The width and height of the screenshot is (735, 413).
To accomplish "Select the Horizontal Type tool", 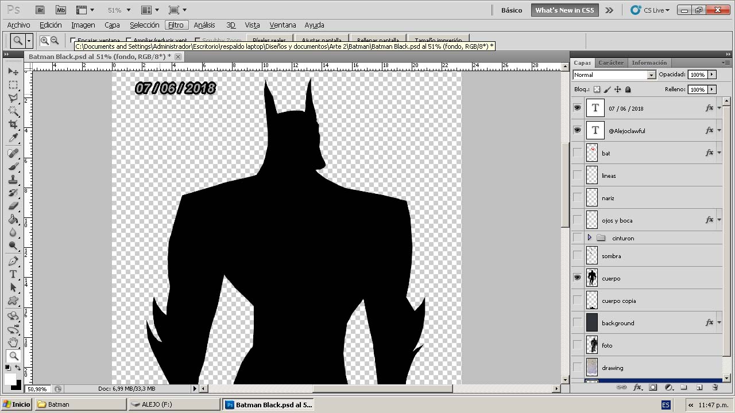I will point(13,274).
